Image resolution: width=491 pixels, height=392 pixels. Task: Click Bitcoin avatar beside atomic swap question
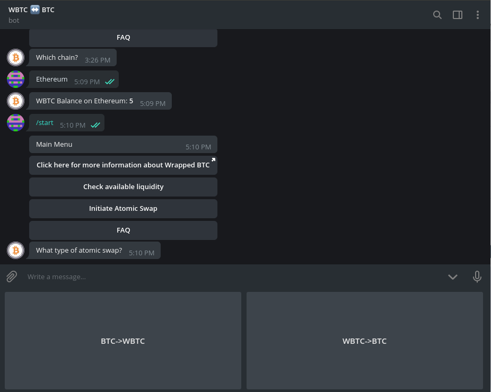click(16, 250)
